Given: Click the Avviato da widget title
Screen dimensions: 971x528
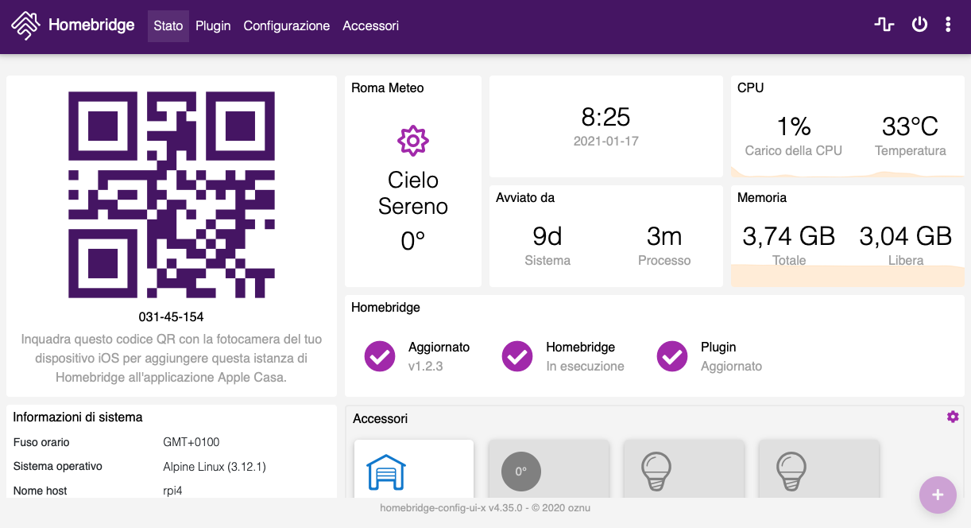Looking at the screenshot, I should [525, 197].
